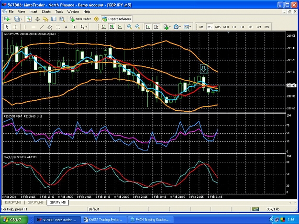The height and width of the screenshot is (224, 299).
Task: Open the Strategy Tester magnifier icon
Action: point(62,19)
